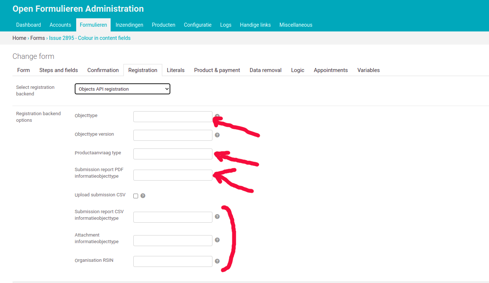
Task: Click help icon beside Upload submission CSV
Action: coord(143,196)
